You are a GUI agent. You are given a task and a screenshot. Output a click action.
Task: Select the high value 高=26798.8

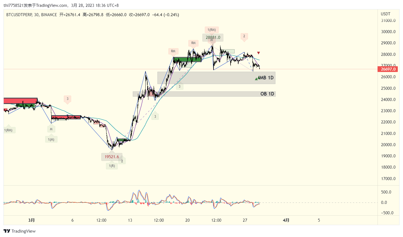[93, 15]
